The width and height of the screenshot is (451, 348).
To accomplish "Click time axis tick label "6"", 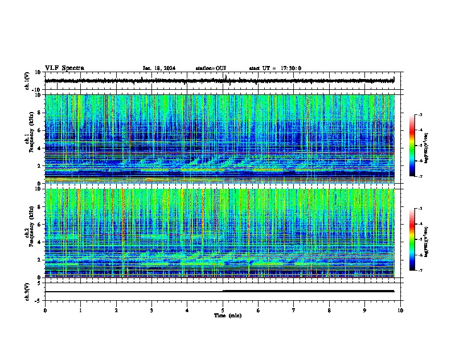I will click(x=259, y=310).
